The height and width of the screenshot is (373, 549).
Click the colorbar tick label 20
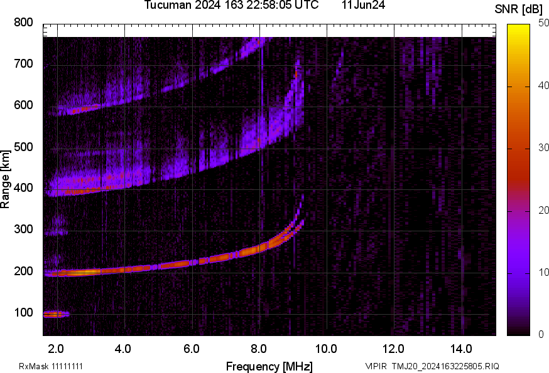tap(543, 211)
